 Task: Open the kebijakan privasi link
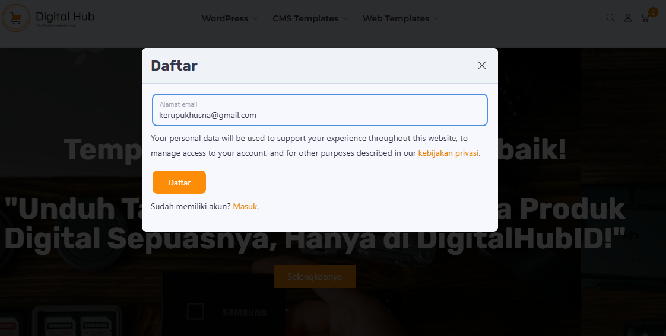(x=449, y=153)
